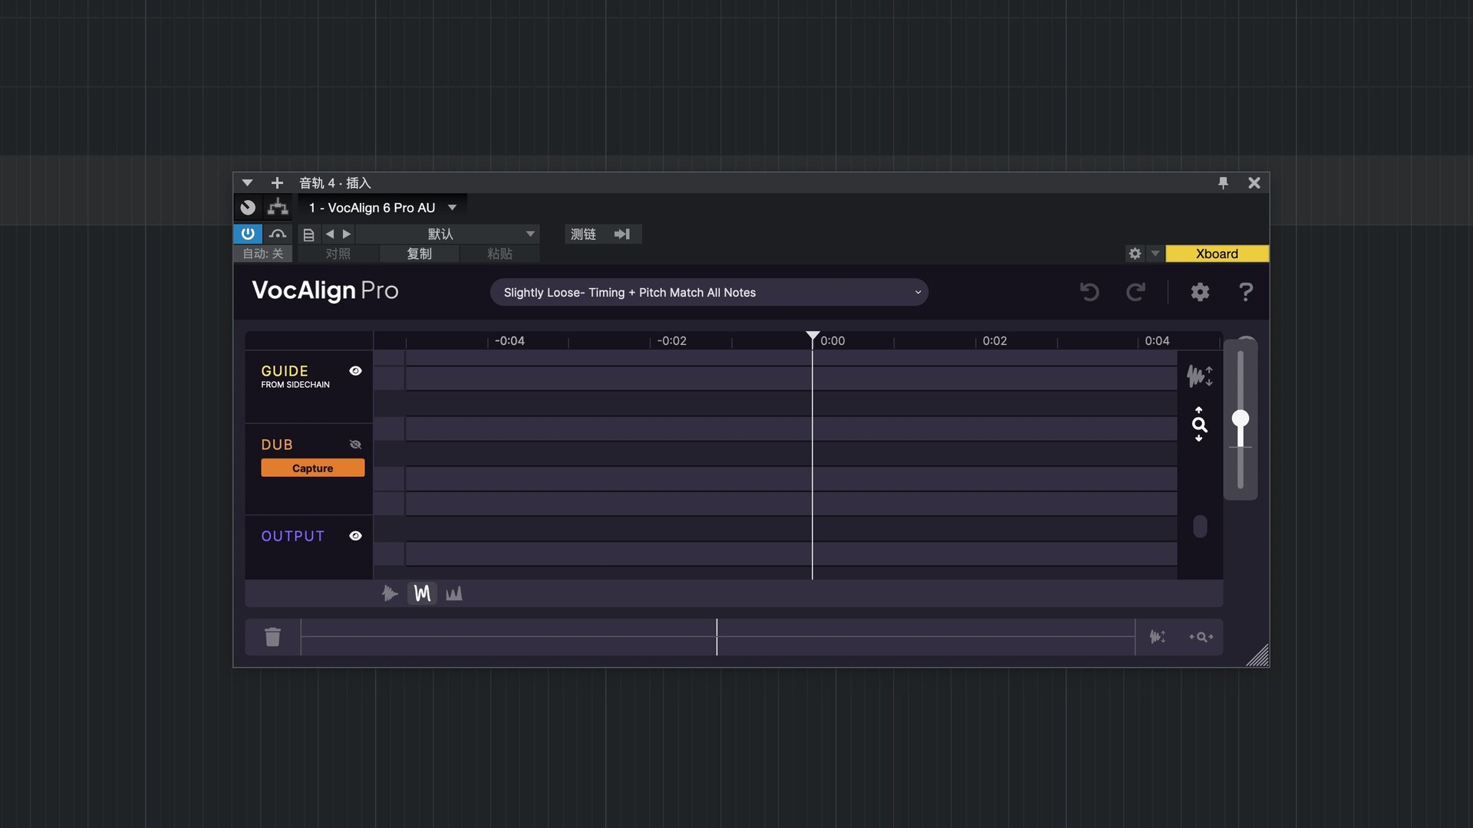
Task: Toggle the OUTPUT track eye visibility
Action: click(x=355, y=536)
